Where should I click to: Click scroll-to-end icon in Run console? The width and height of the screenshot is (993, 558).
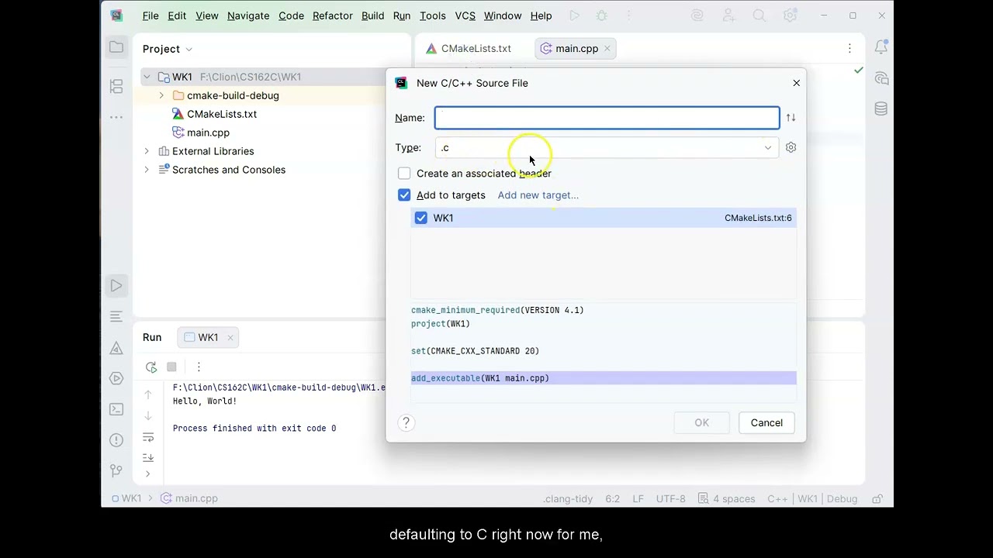click(148, 458)
